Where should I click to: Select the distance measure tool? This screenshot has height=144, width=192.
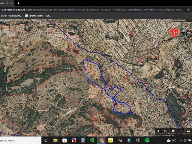(x=181, y=131)
